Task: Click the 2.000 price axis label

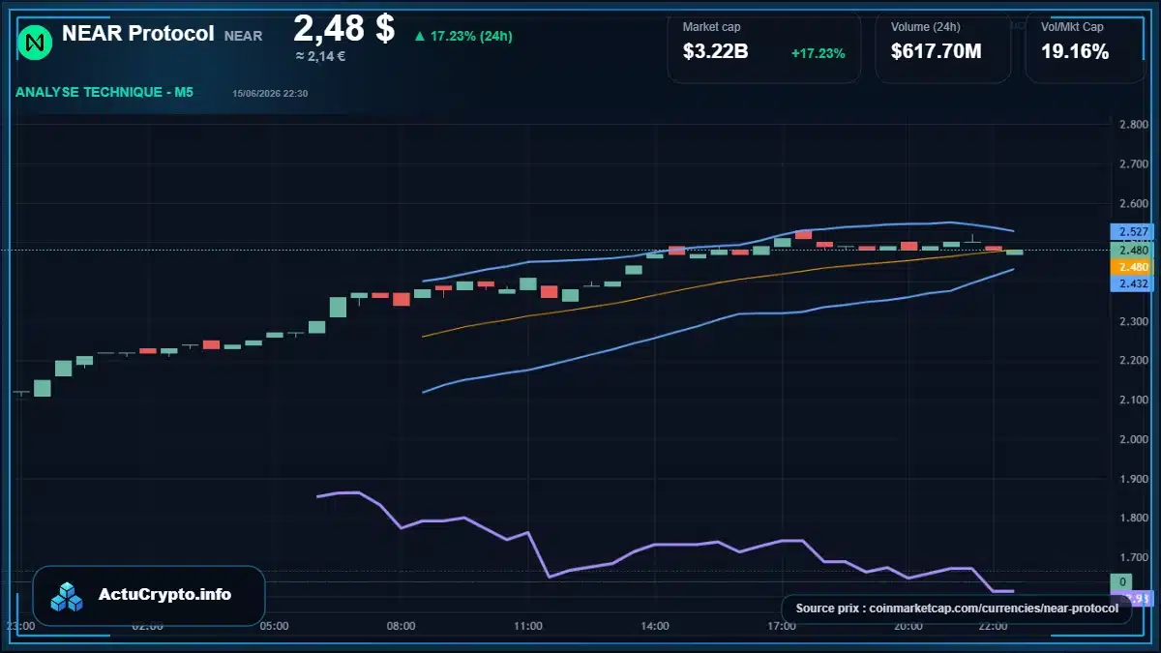Action: (1132, 439)
